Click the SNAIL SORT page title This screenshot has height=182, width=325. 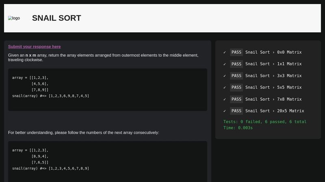point(56,18)
